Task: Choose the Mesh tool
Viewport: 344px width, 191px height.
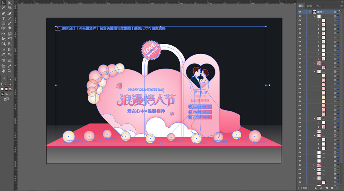Action: point(3,50)
